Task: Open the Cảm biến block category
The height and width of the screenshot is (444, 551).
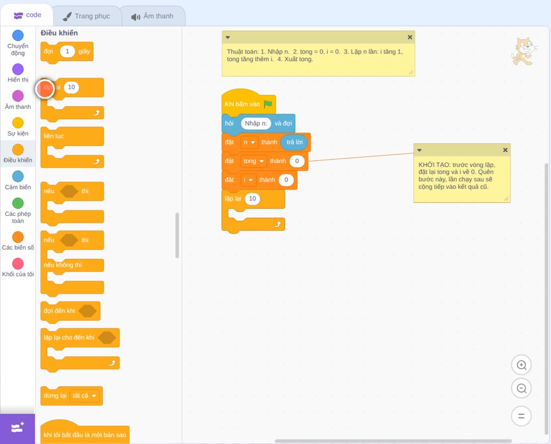Action: coord(18,180)
